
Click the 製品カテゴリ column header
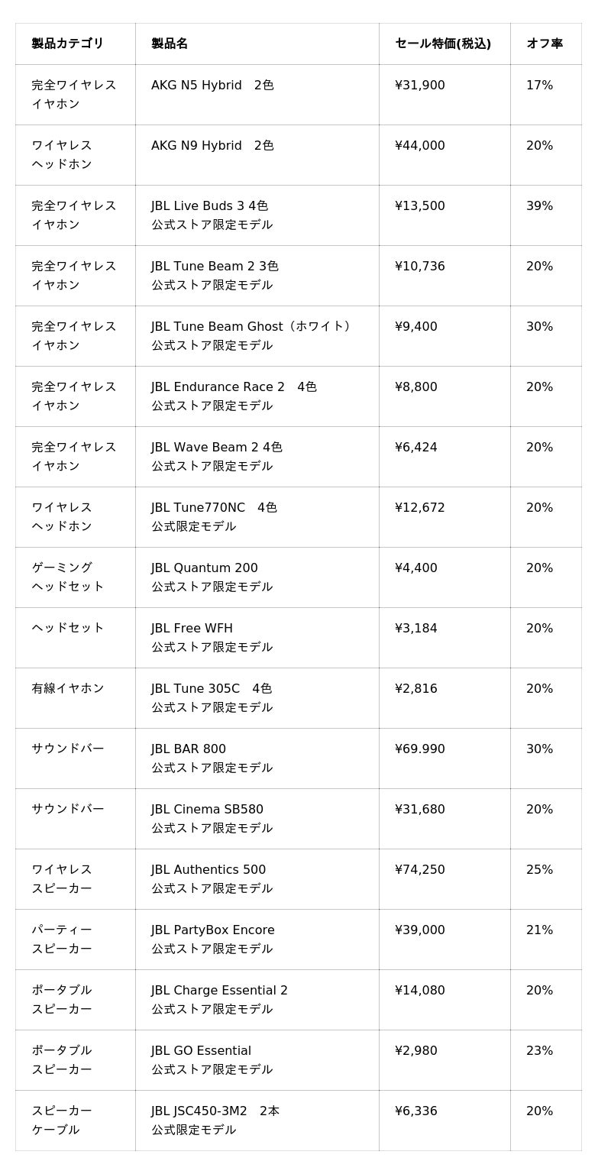coord(67,44)
